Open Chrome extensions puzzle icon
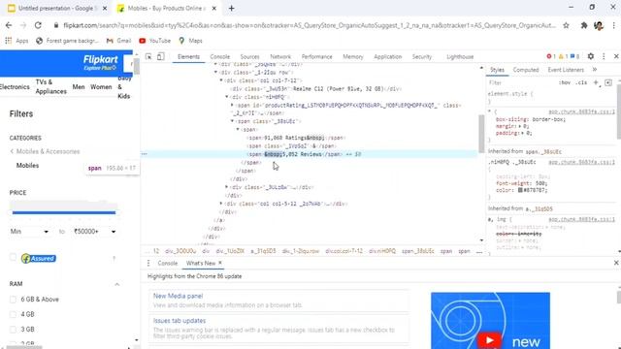Screen dimensions: 621x349 (x=584, y=25)
